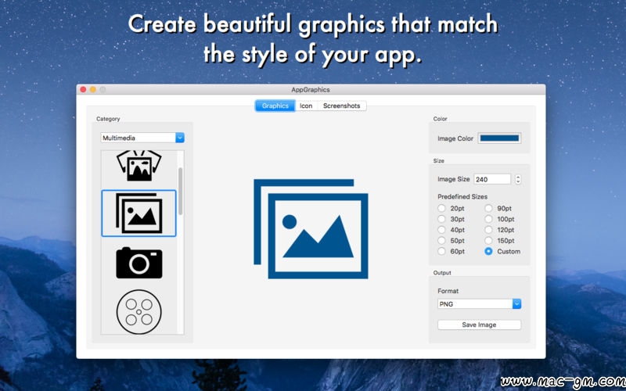Enable the 150pt predefined size
This screenshot has height=391, width=626.
pyautogui.click(x=489, y=241)
